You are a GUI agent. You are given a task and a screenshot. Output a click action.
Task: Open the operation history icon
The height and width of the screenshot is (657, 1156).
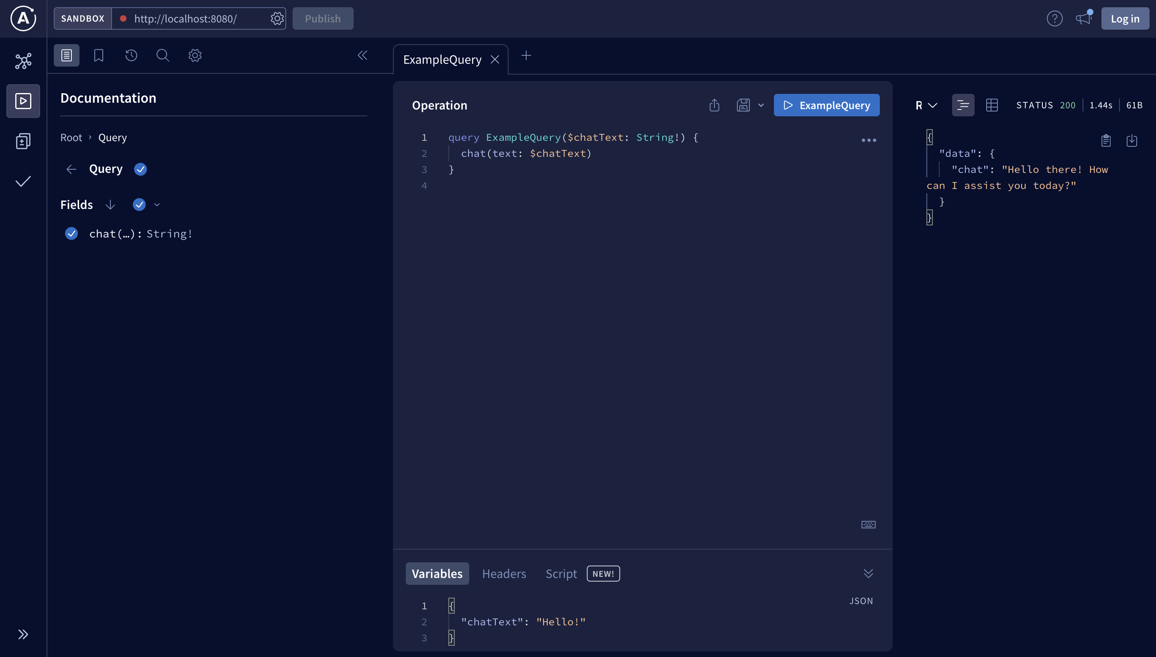tap(131, 55)
